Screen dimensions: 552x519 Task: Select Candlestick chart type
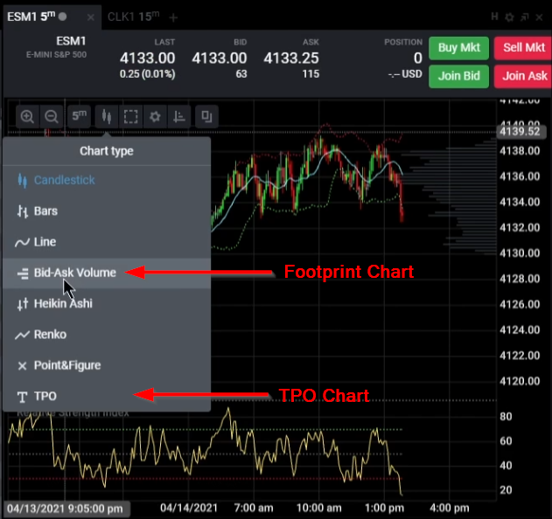pyautogui.click(x=64, y=181)
